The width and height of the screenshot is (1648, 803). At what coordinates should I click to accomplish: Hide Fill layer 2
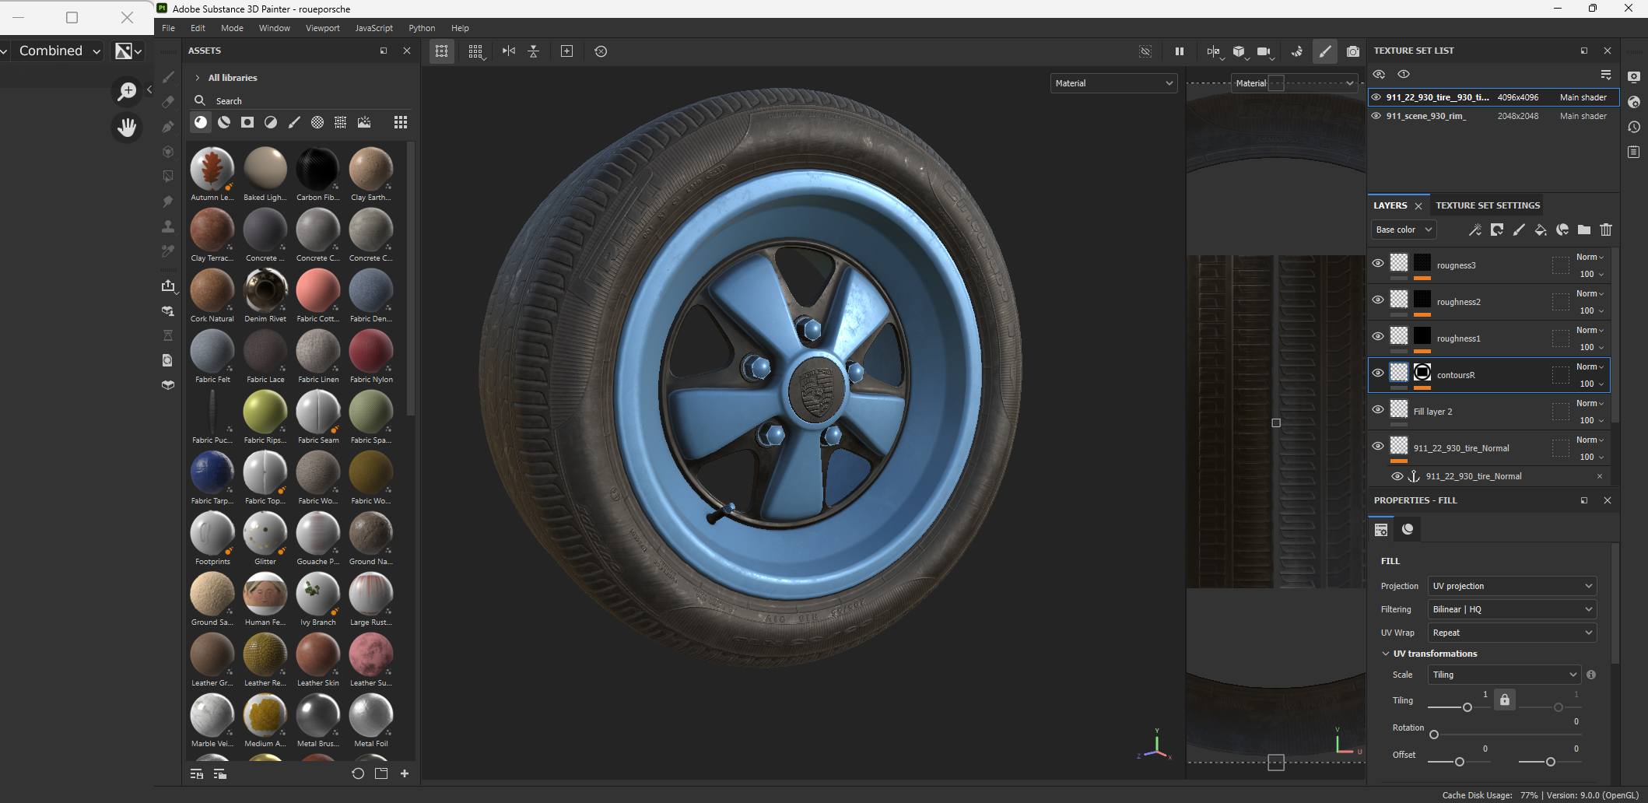pos(1378,409)
